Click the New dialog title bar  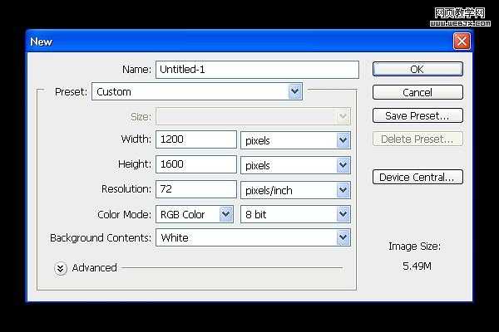coord(233,41)
